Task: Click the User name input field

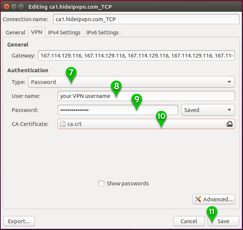Action: 146,96
